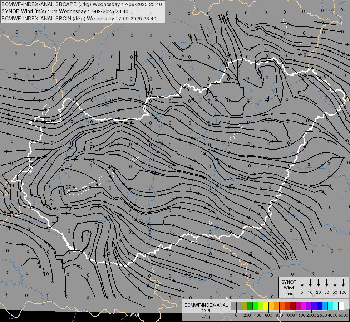Click the 1500 tick label in the CAPE legend
Screen dimensions: 350x322
(x=300, y=315)
